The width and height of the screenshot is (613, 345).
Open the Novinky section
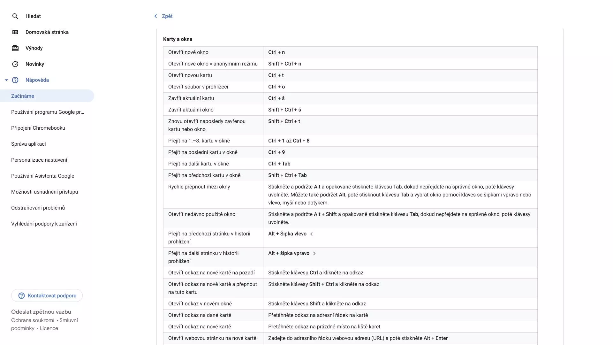tap(35, 64)
